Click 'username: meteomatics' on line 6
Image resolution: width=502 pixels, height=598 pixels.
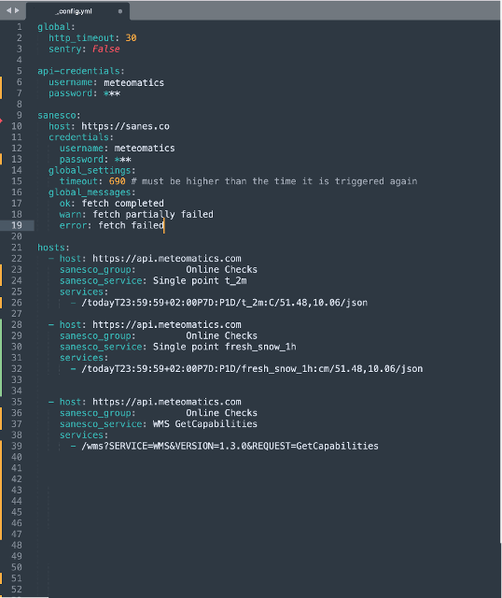[106, 82]
